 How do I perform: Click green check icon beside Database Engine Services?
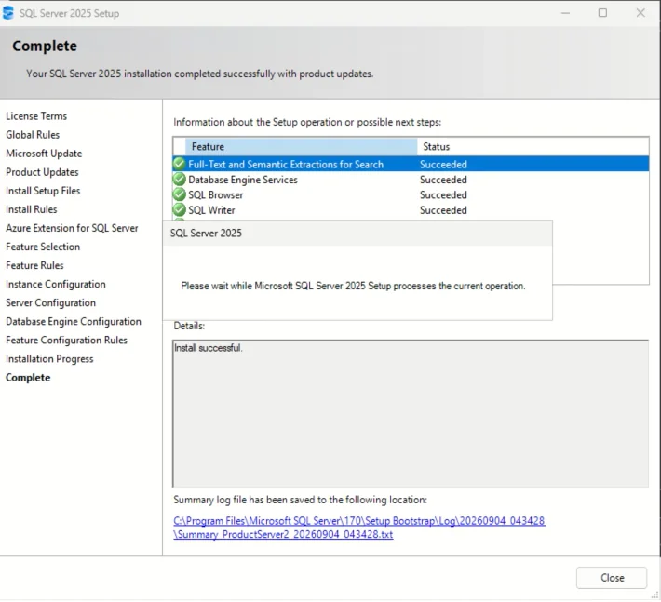point(179,179)
